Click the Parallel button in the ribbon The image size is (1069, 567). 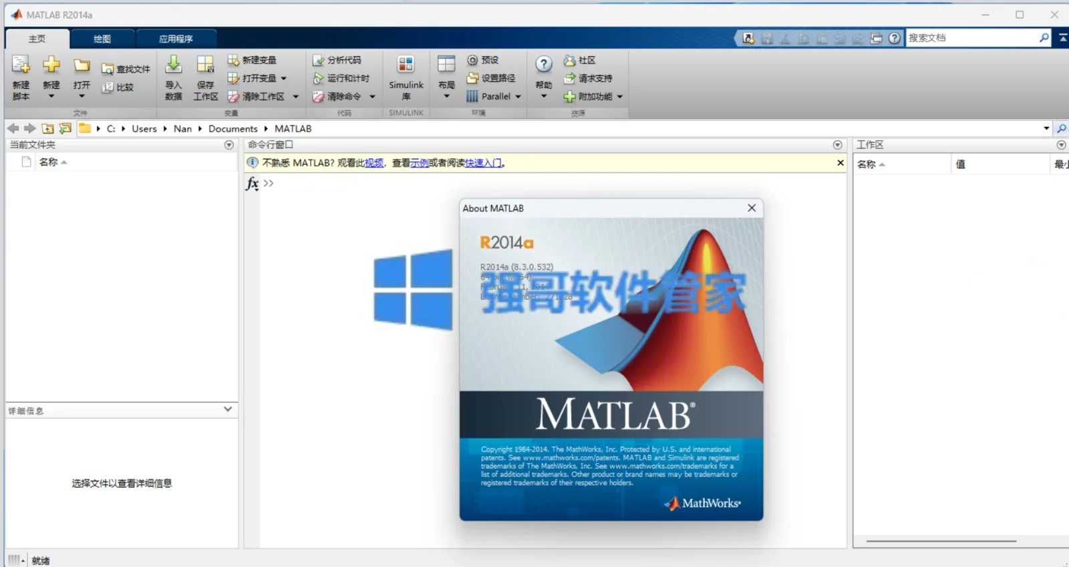(x=488, y=97)
